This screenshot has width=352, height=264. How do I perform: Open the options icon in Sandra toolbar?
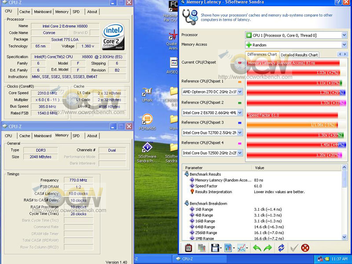pos(188,248)
